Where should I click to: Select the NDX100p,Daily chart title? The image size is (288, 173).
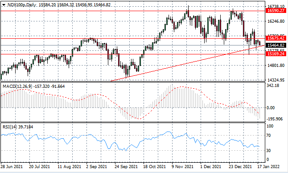click(x=22, y=5)
